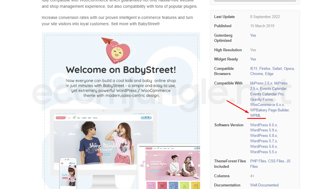Select the Safari browser link
This screenshot has height=189, width=324.
(277, 68)
